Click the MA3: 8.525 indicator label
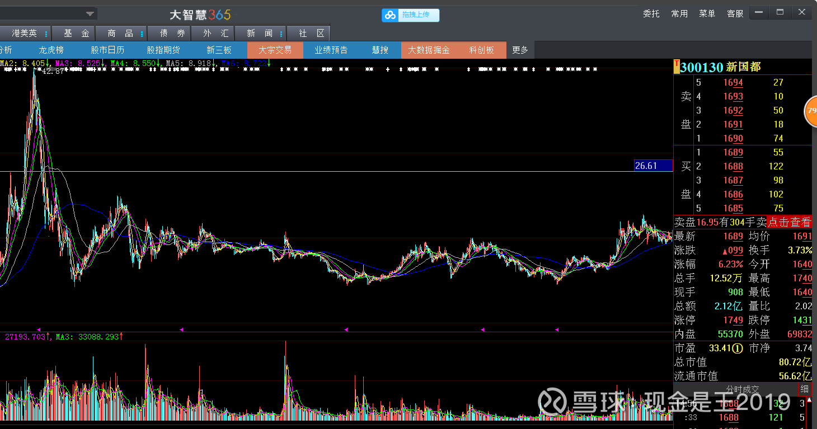 point(81,64)
